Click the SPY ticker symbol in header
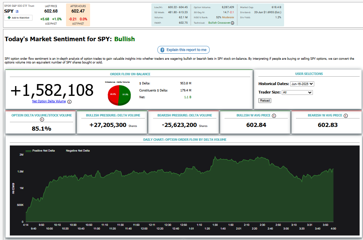The image size is (363, 240). click(x=9, y=11)
